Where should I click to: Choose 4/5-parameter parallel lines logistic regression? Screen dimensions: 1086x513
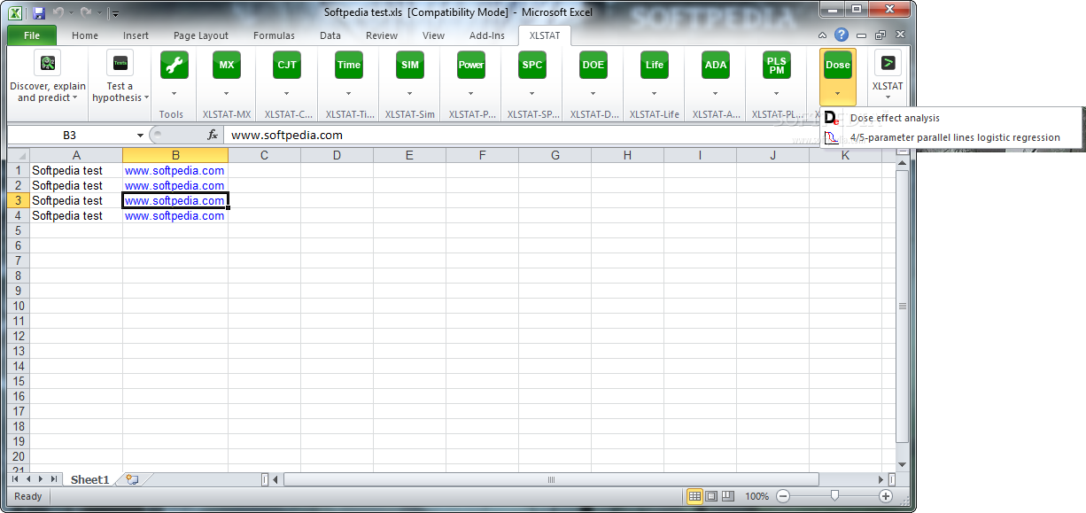[x=952, y=137]
